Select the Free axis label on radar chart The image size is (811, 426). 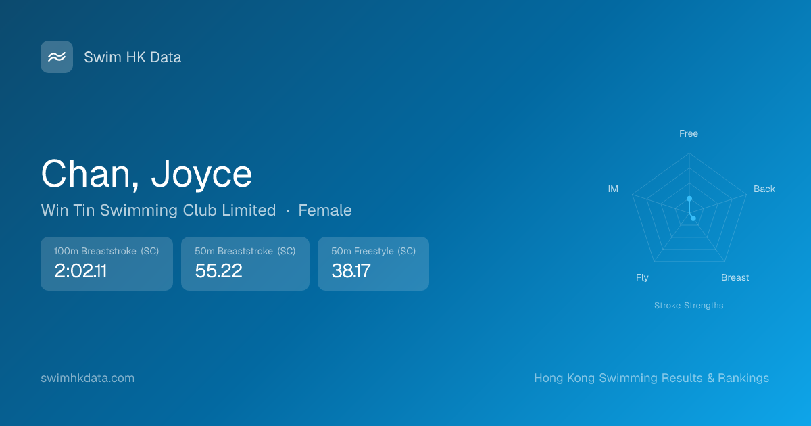[689, 134]
